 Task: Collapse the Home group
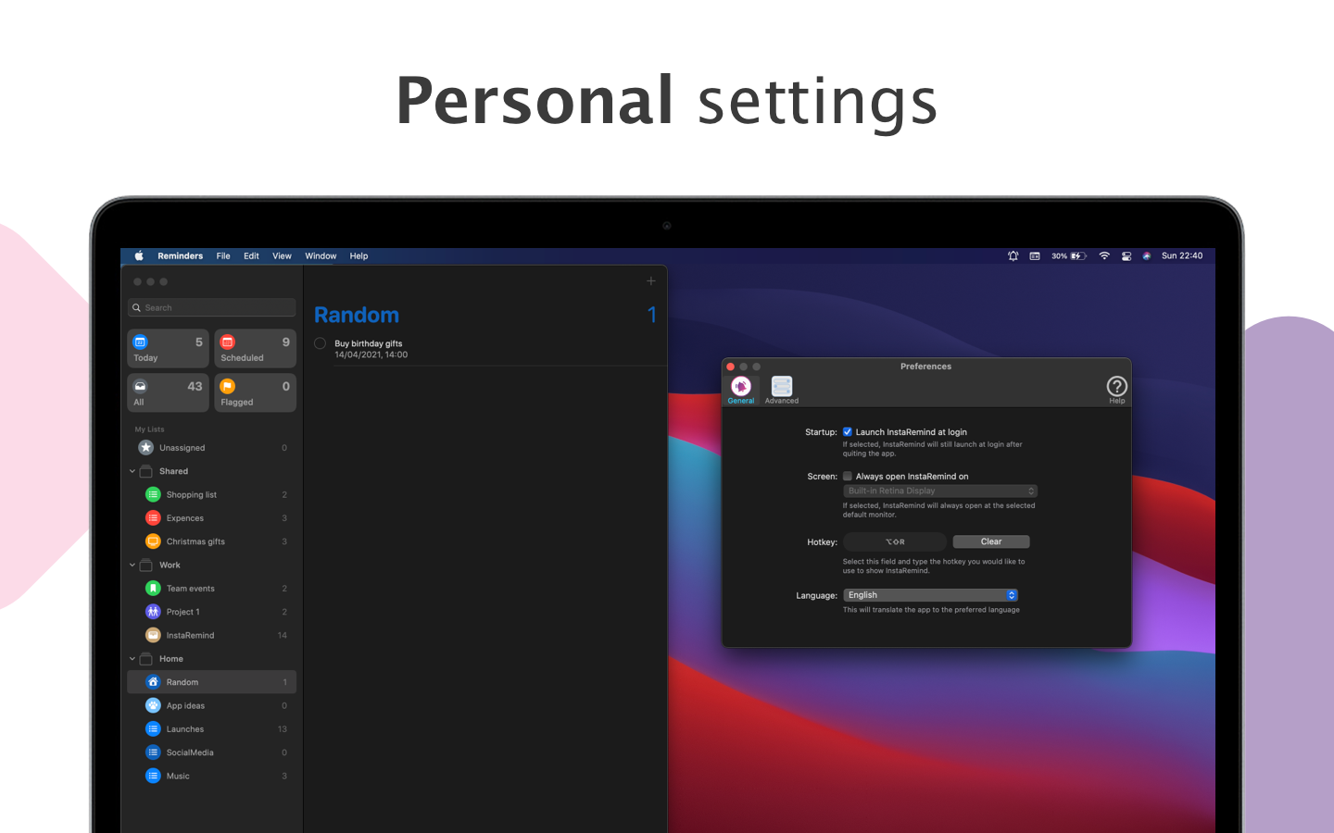pyautogui.click(x=132, y=659)
